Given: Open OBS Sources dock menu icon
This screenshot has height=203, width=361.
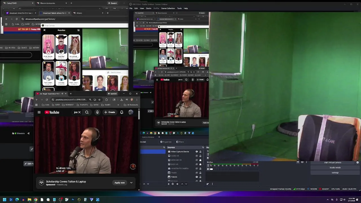Looking at the screenshot, I should 203,147.
